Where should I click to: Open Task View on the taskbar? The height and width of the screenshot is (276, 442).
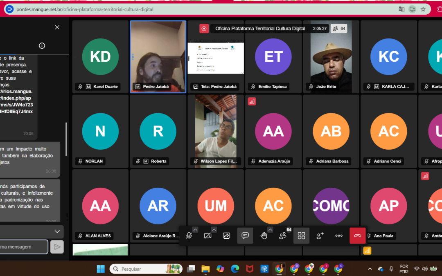(x=191, y=269)
